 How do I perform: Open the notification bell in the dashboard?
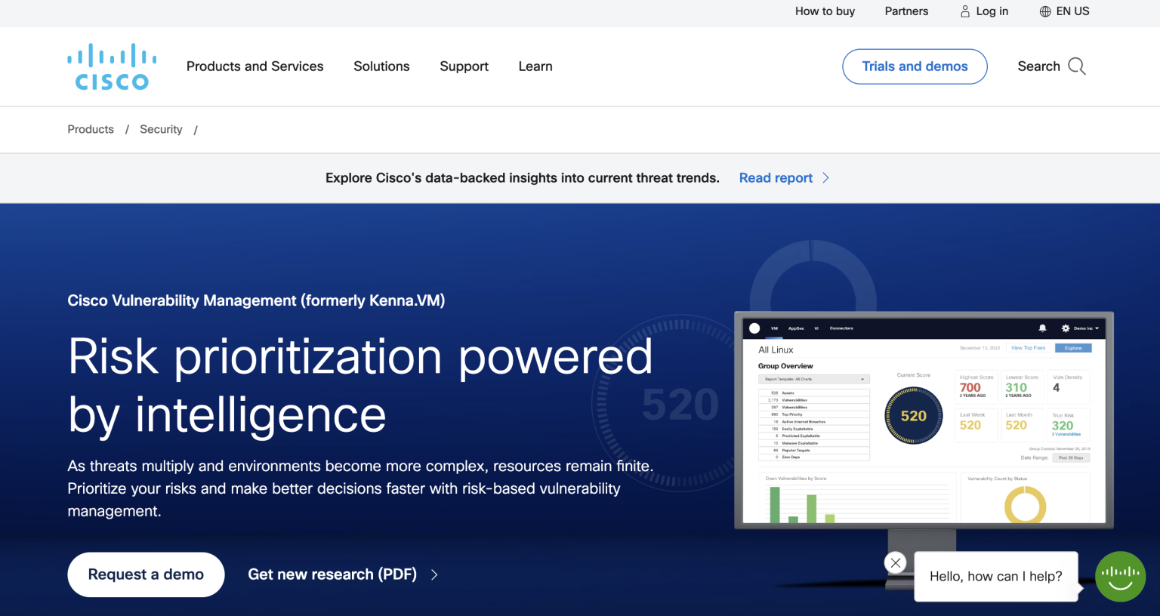(1042, 328)
